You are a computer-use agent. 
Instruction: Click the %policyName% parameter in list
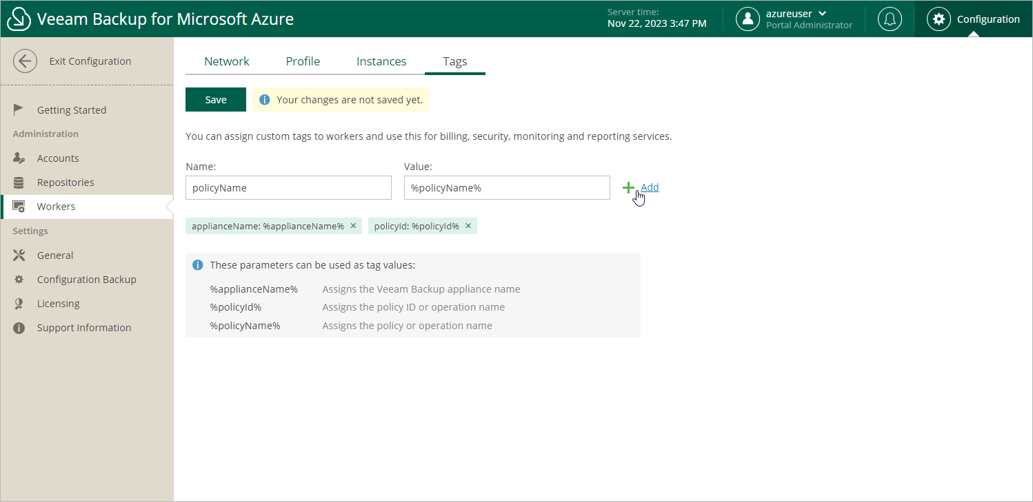coord(245,326)
